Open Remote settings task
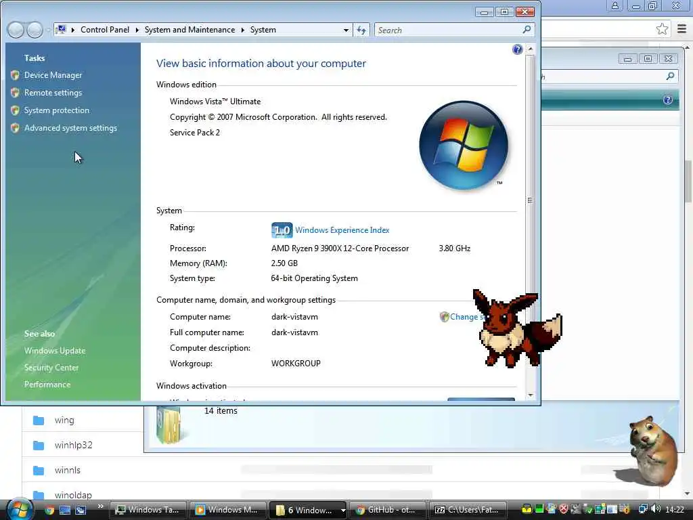 (x=53, y=93)
